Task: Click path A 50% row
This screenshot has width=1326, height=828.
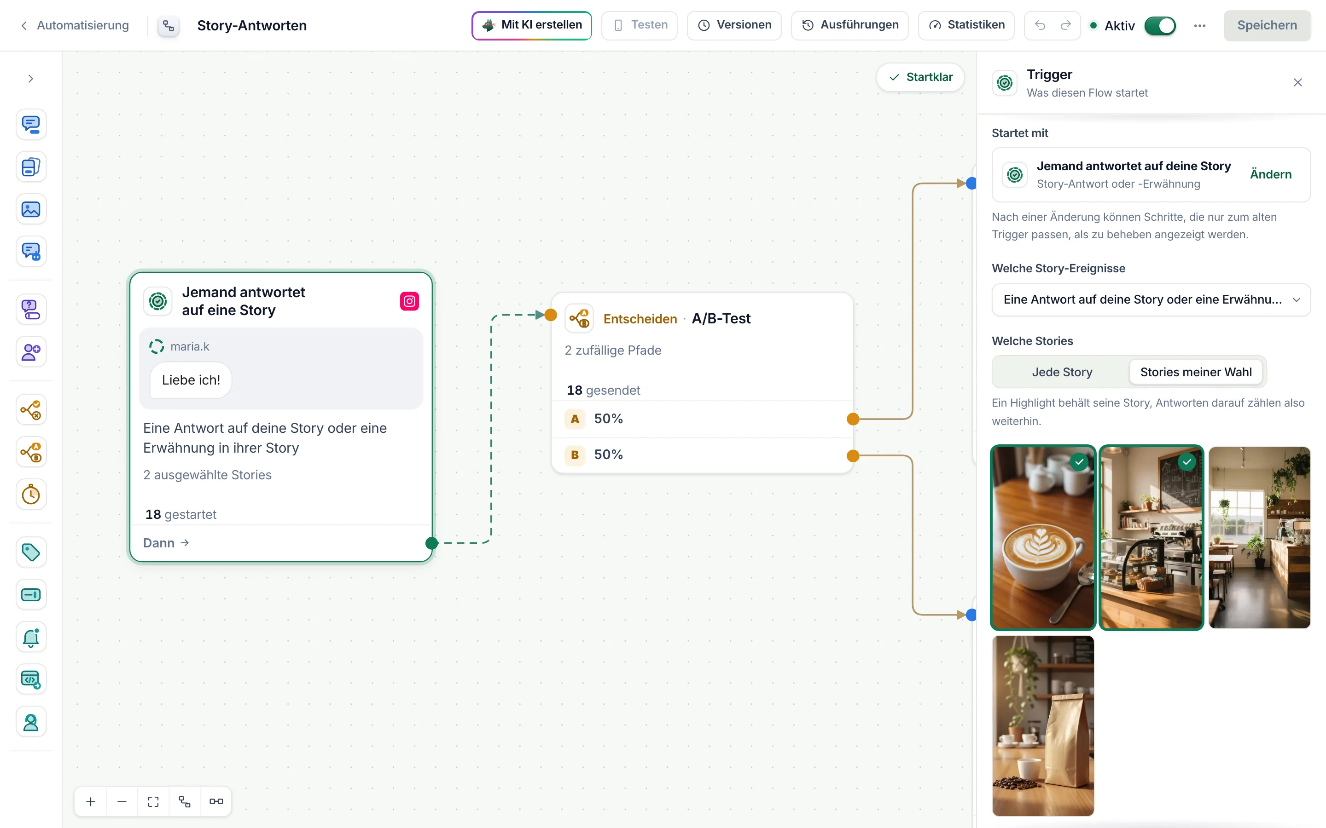Action: coord(703,420)
